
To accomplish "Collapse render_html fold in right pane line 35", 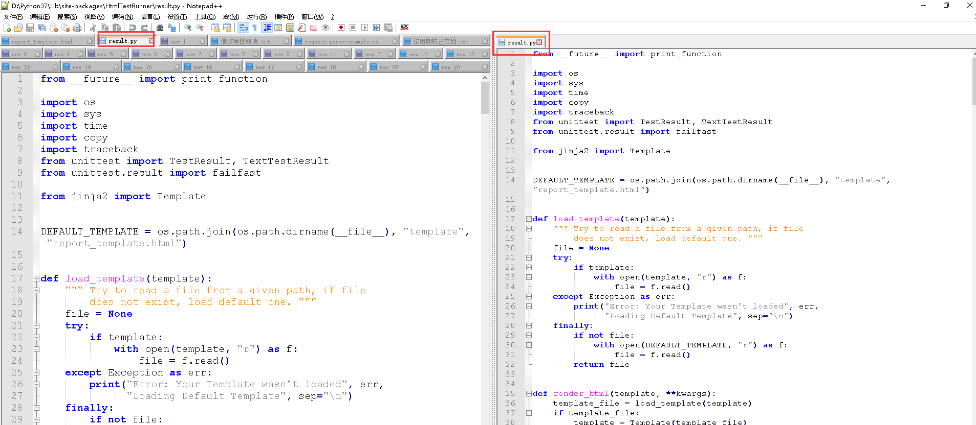I will point(529,394).
